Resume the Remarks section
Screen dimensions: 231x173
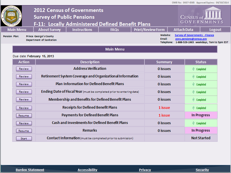(24, 131)
